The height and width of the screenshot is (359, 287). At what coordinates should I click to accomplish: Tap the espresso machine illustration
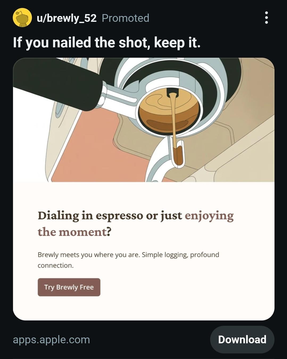[144, 120]
